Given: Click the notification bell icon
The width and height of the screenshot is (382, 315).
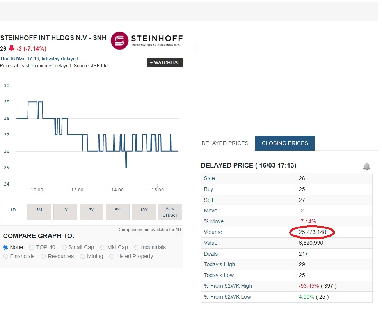Looking at the screenshot, I should pos(366,166).
